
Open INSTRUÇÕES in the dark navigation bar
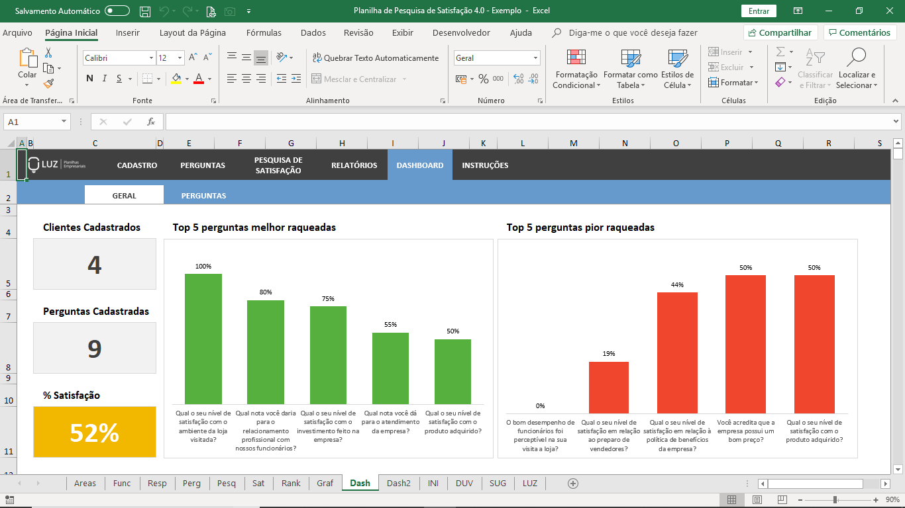tap(486, 165)
